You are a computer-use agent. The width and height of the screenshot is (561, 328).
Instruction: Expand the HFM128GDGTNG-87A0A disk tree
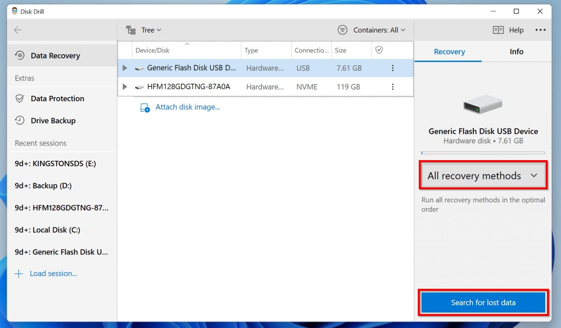pyautogui.click(x=125, y=87)
